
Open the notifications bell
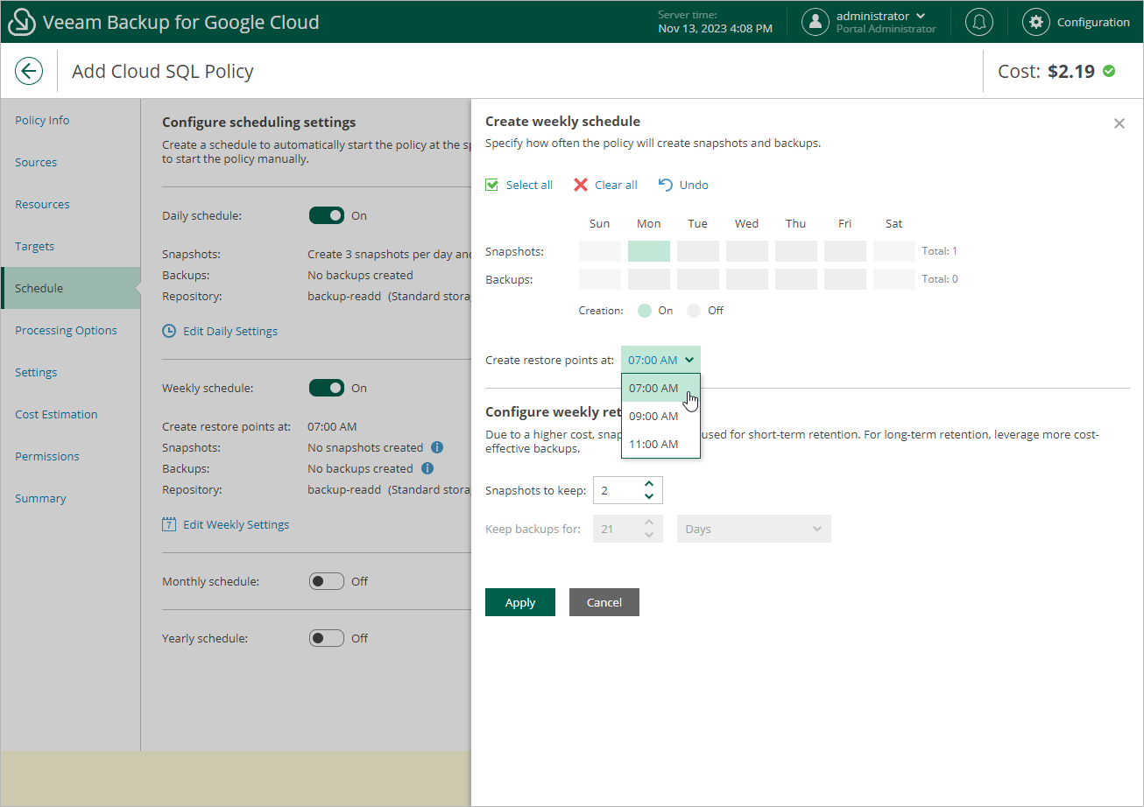[x=978, y=22]
